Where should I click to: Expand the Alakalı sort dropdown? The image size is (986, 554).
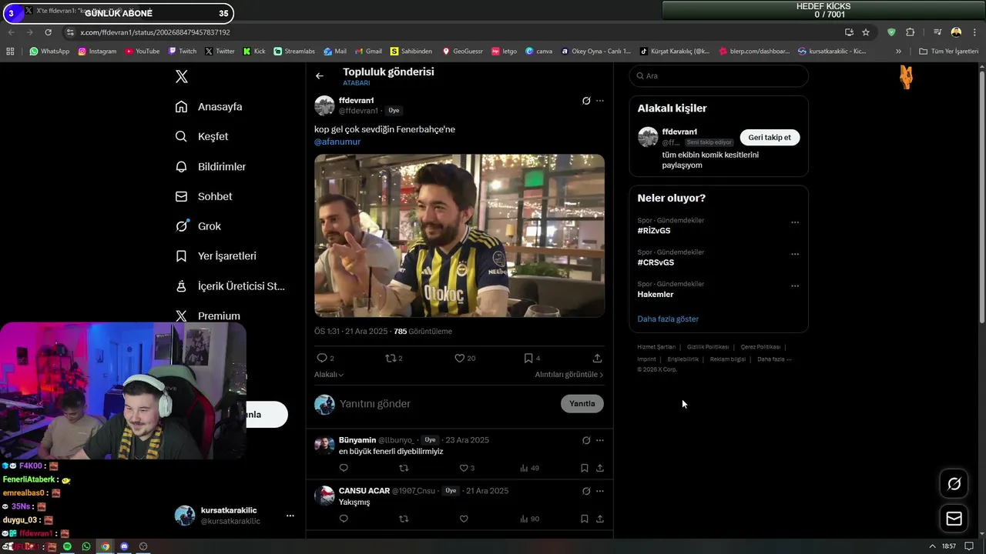329,375
